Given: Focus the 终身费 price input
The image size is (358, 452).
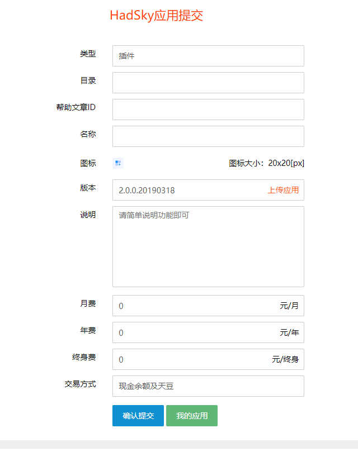Looking at the screenshot, I should [208, 359].
